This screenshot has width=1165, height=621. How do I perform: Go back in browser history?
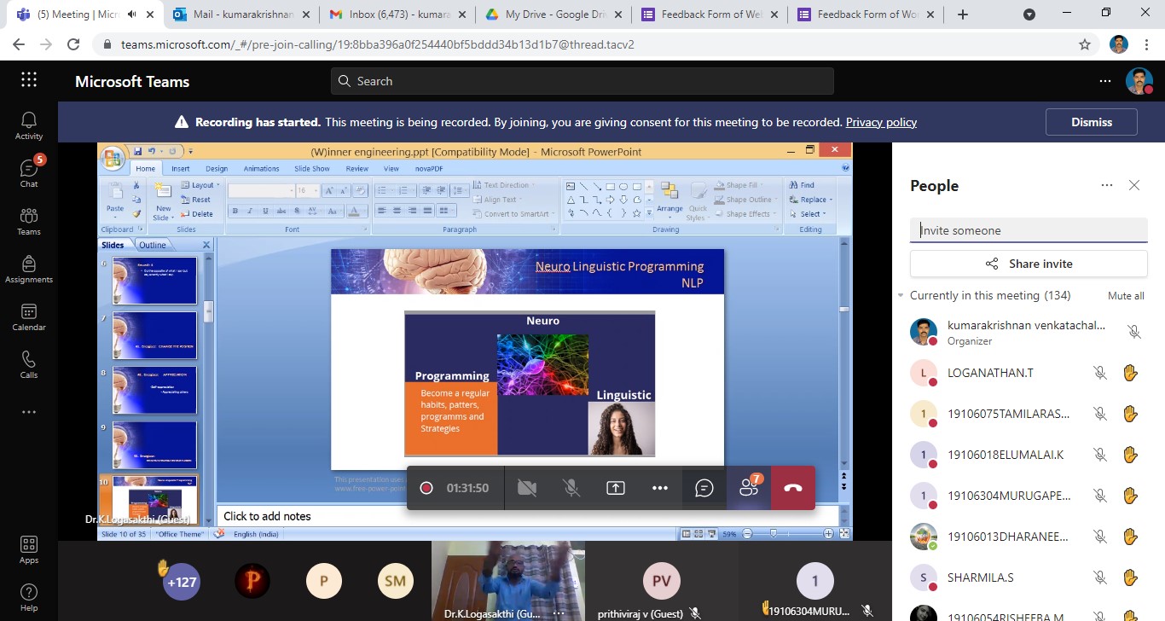click(20, 44)
